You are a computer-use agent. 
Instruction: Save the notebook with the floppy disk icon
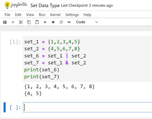(x=5, y=22)
